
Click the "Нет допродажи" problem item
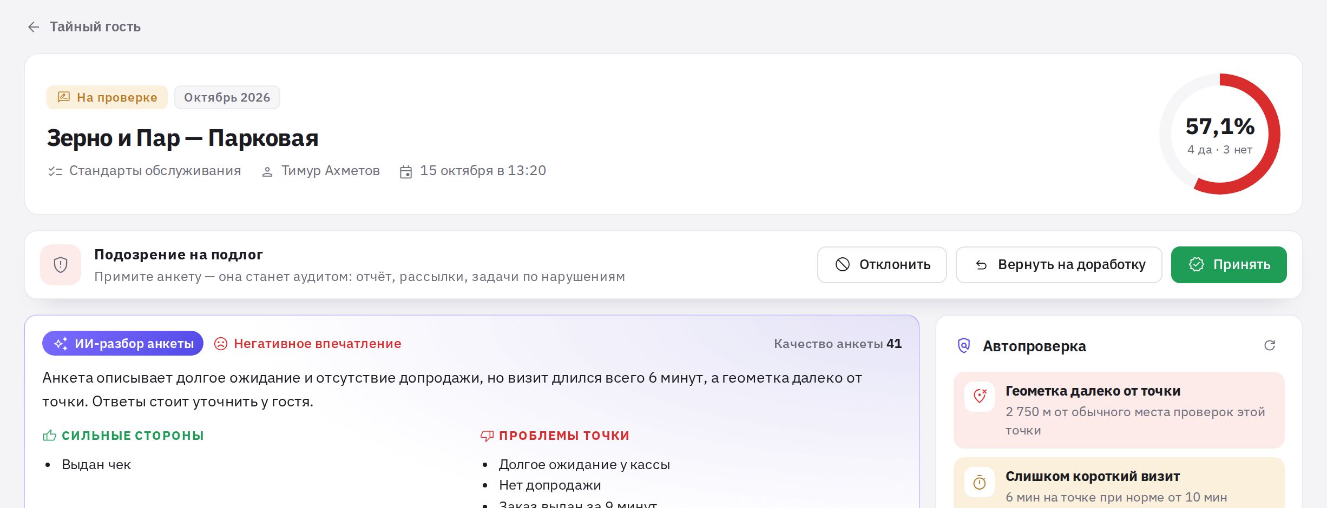[x=550, y=485]
